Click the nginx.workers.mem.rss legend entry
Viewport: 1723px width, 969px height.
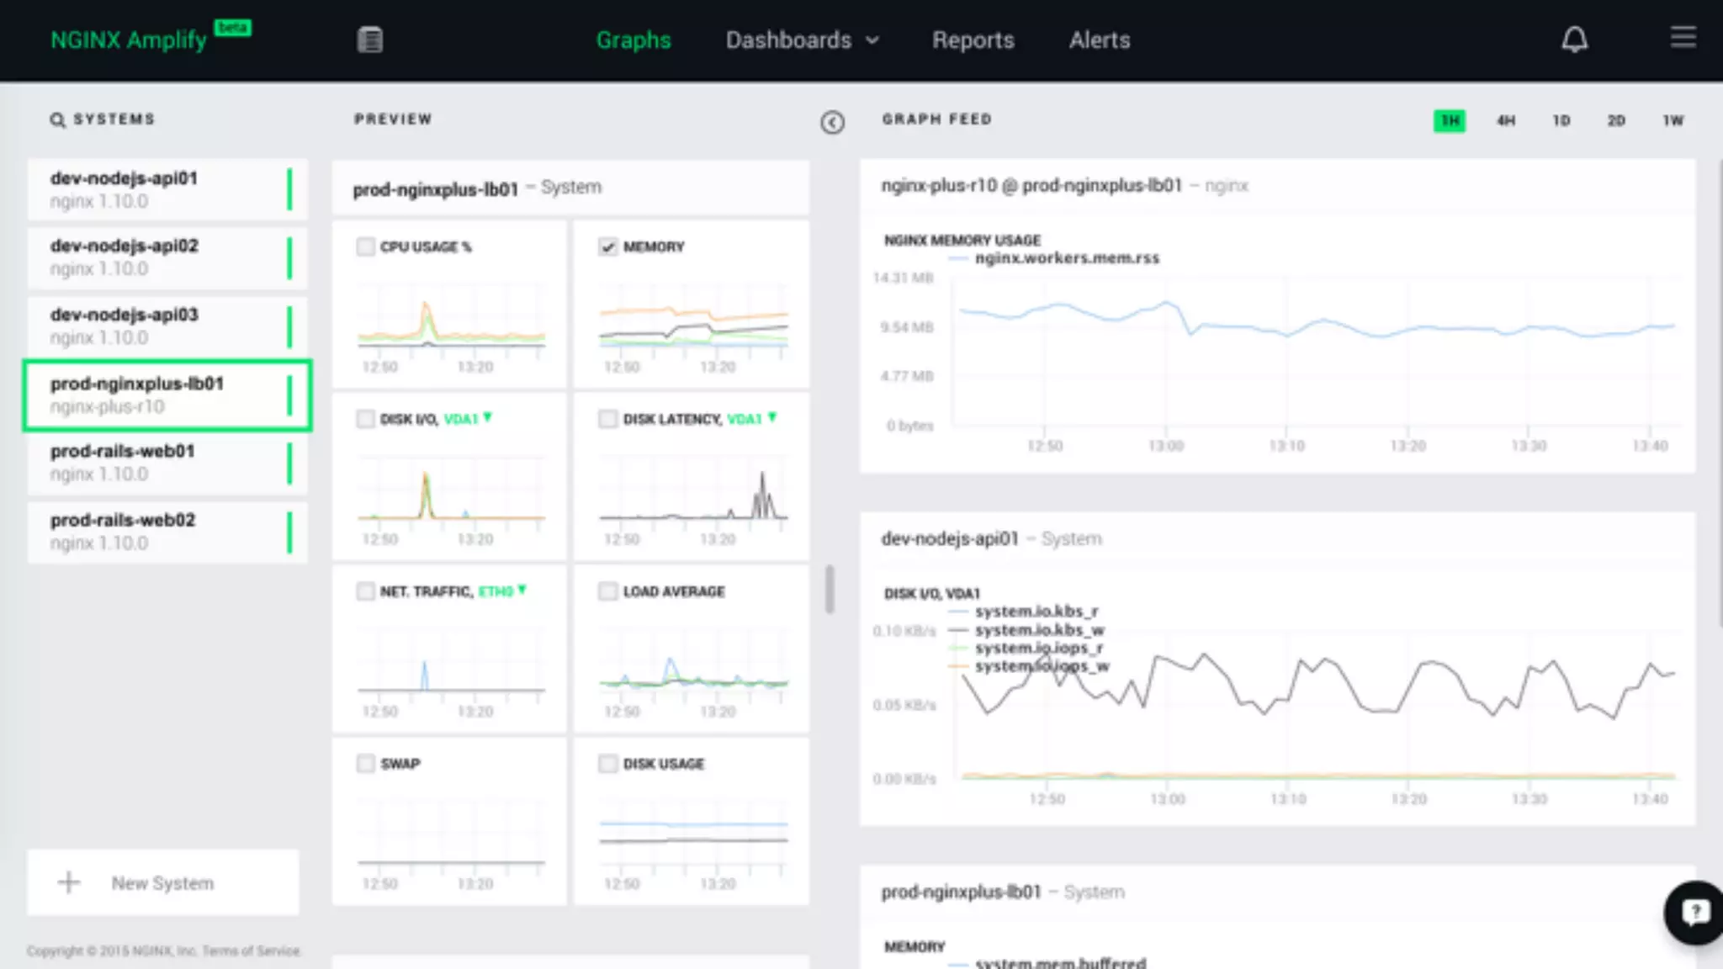(1055, 257)
